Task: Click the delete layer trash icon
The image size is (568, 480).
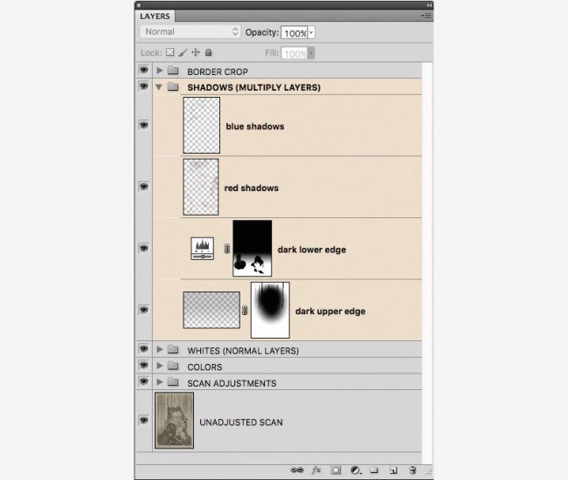Action: coord(413,470)
